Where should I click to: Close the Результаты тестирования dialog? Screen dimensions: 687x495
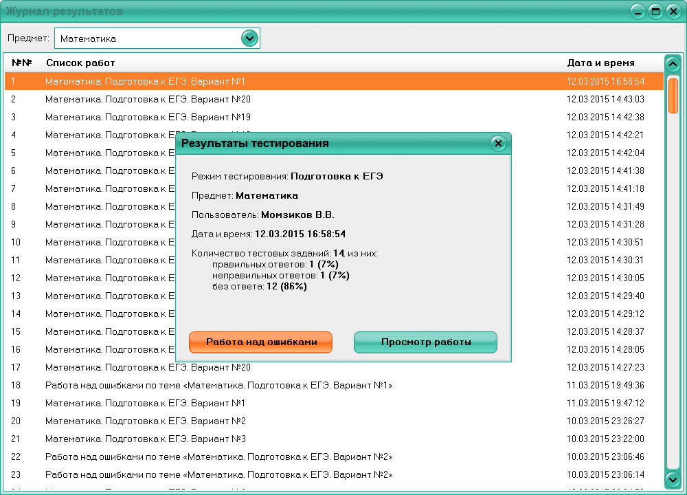point(498,143)
